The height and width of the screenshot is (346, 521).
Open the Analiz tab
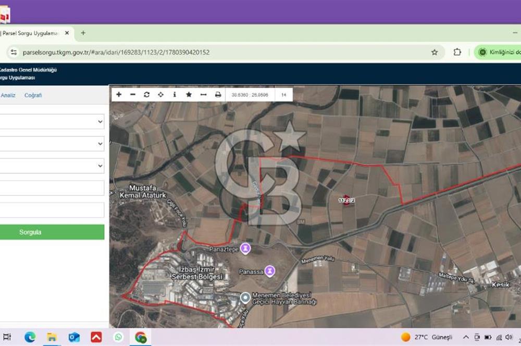8,95
